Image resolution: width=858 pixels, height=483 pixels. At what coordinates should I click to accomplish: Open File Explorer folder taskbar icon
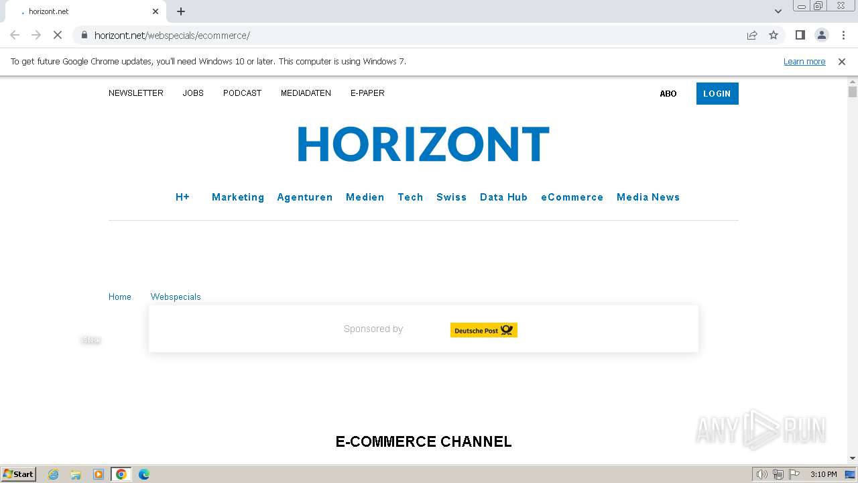coord(76,474)
